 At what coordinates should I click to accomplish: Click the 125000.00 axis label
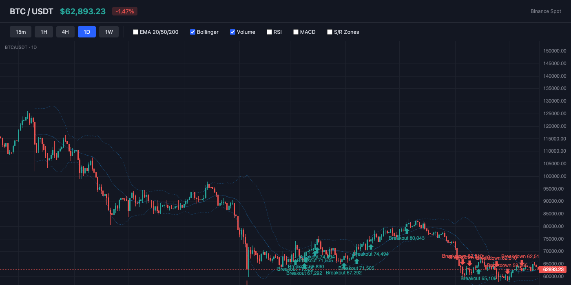point(555,114)
